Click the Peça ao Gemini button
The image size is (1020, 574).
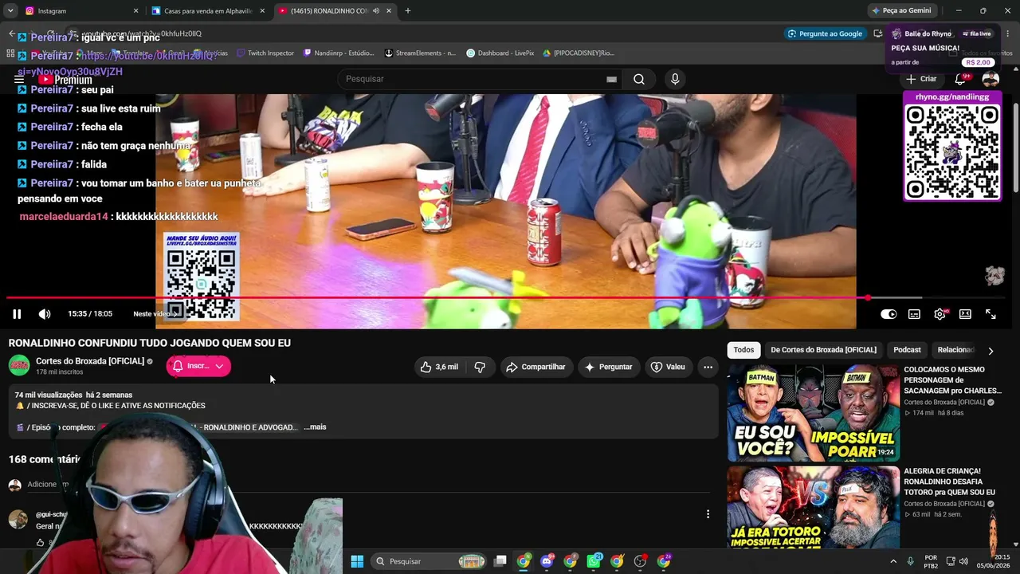[x=901, y=11]
